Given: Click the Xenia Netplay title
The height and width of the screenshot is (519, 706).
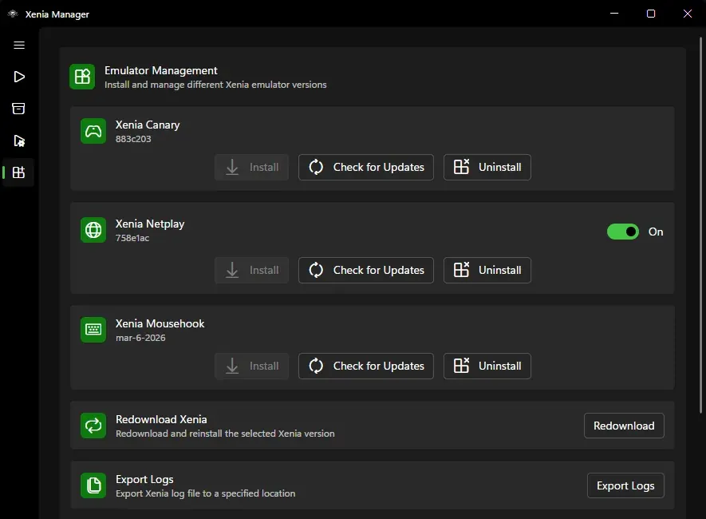Looking at the screenshot, I should [150, 224].
